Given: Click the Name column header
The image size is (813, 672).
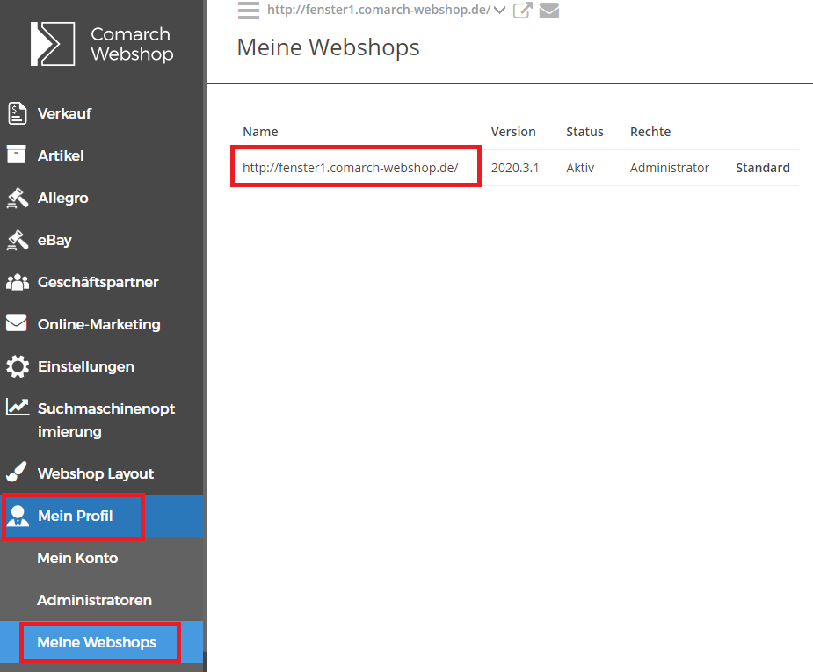Looking at the screenshot, I should coord(260,132).
